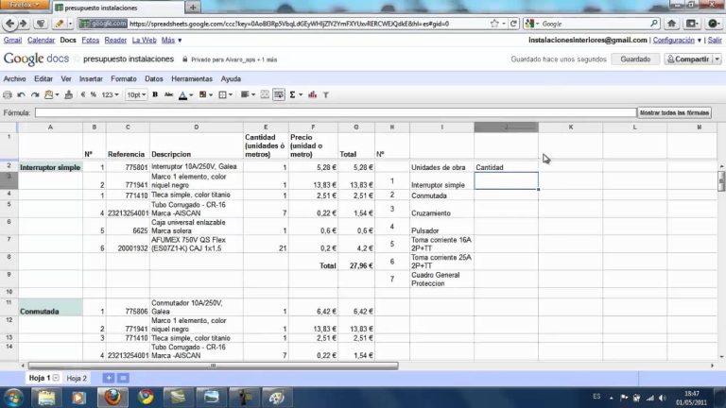Redo the action with the redo arrow

[x=35, y=94]
